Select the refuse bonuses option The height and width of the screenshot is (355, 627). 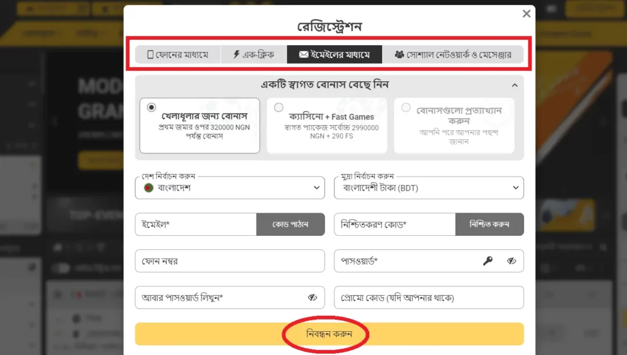[406, 106]
